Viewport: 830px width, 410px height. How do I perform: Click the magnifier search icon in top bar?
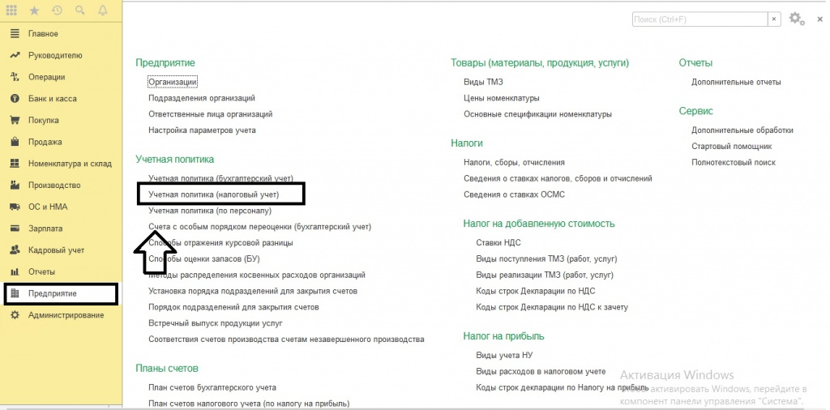point(79,11)
